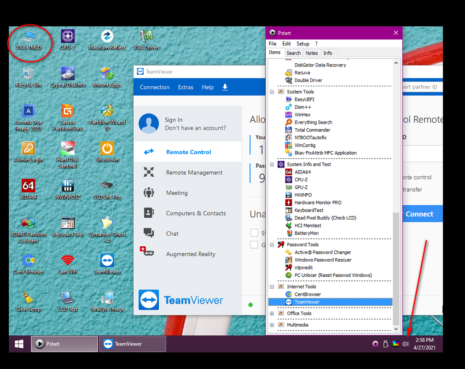The image size is (465, 369).
Task: Open Eassos PartitionGuru desktop shortcut
Action: (x=68, y=118)
